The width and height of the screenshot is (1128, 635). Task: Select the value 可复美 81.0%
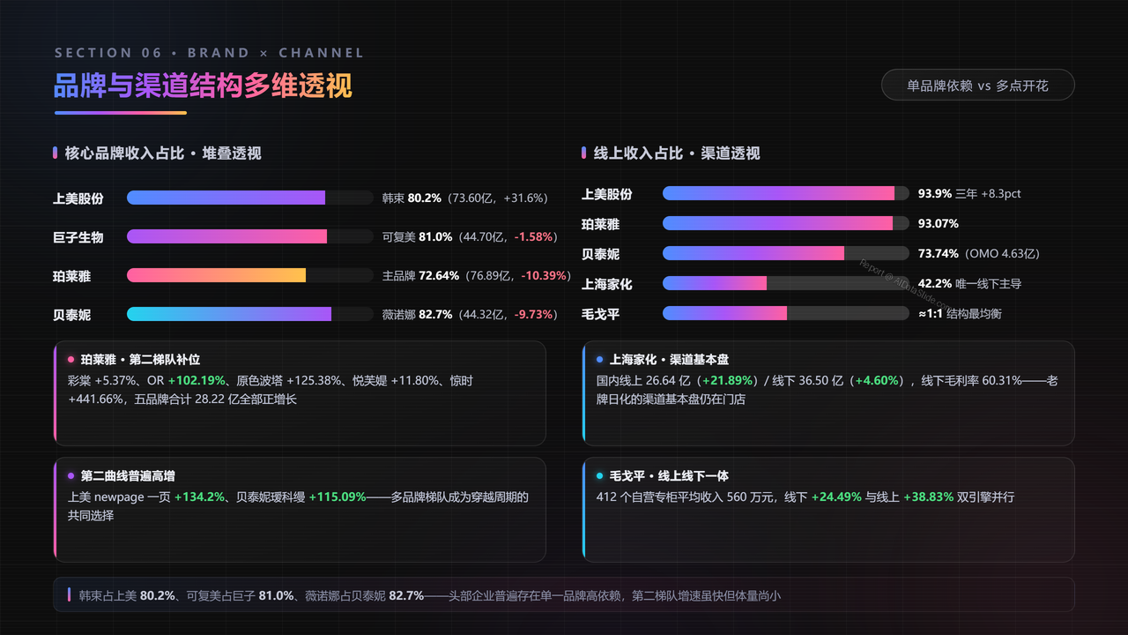418,237
